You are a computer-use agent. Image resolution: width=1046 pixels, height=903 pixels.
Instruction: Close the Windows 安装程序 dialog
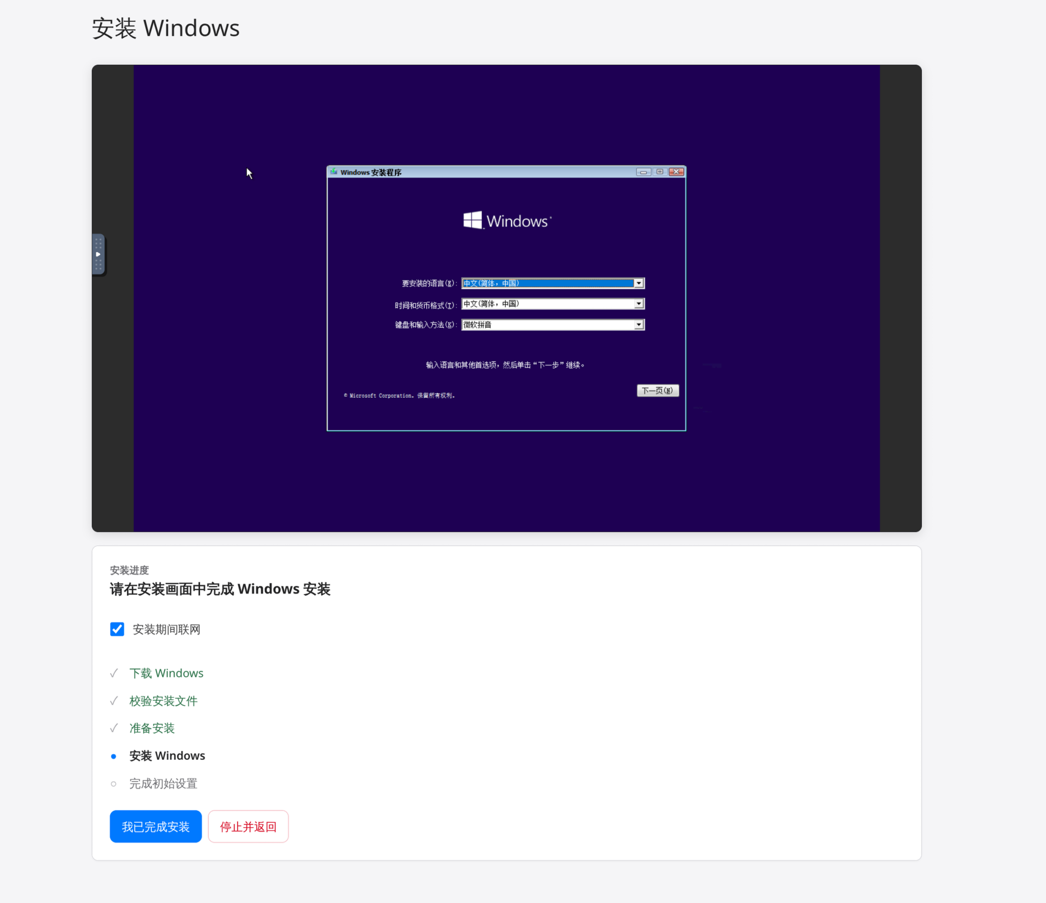click(x=676, y=172)
